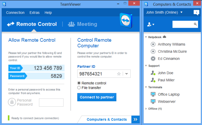Image resolution: width=202 pixels, height=125 pixels.
Task: Click the Partner ID field containing 987654321
Action: tap(104, 74)
